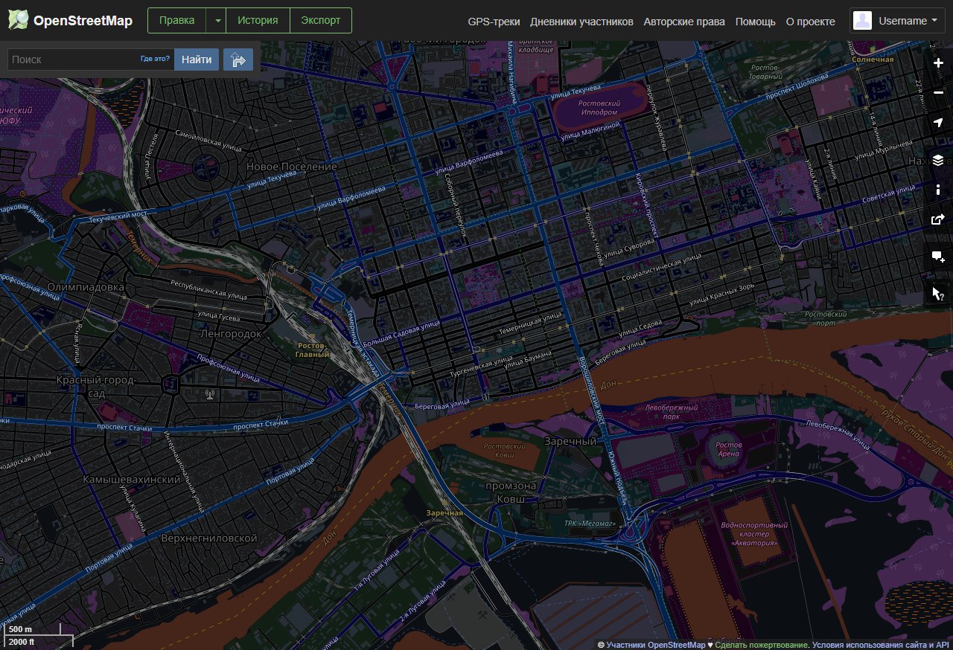Add a note to the map
The width and height of the screenshot is (953, 650).
(x=938, y=257)
